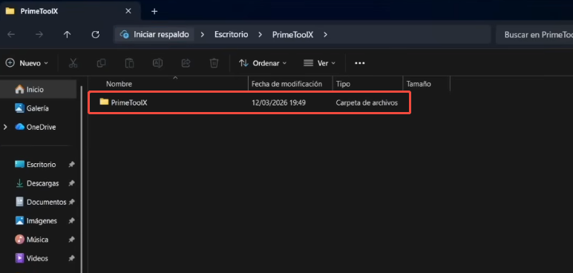The image size is (573, 273).
Task: Go up one folder level
Action: tap(67, 35)
